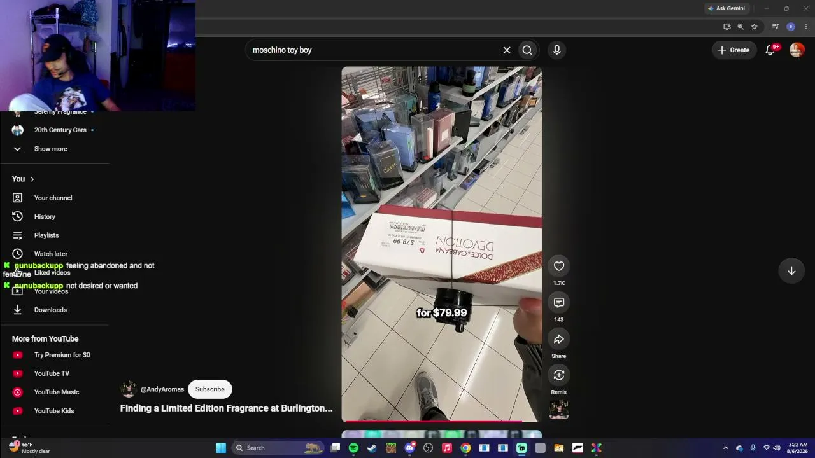Click the install app icon in address bar

[x=726, y=27]
